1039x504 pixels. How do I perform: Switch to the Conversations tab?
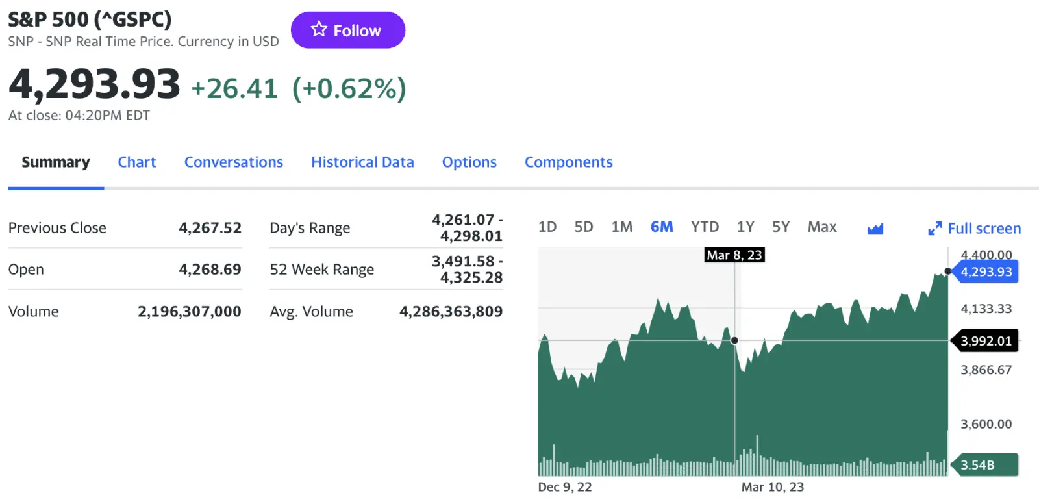pyautogui.click(x=234, y=162)
